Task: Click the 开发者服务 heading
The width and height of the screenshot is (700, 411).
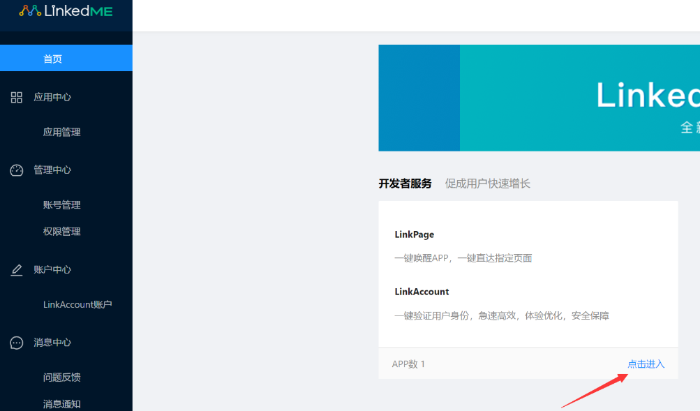Action: tap(405, 184)
